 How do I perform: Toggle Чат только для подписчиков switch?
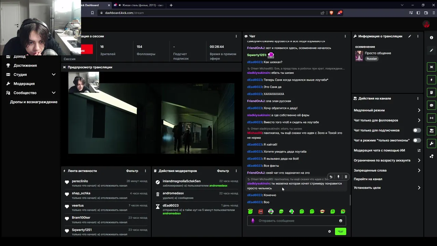pos(417,130)
